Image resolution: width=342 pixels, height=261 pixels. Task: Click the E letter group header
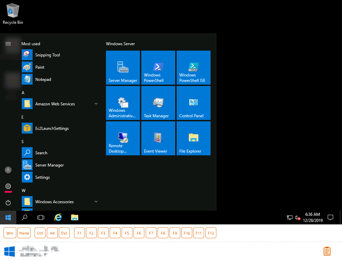pos(22,117)
